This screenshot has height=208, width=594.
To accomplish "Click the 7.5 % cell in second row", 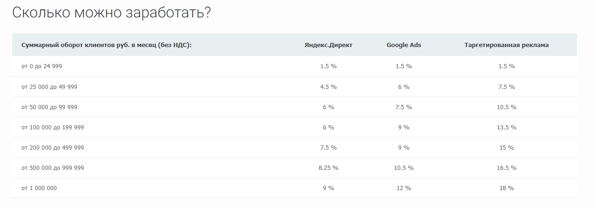I will pos(506,87).
